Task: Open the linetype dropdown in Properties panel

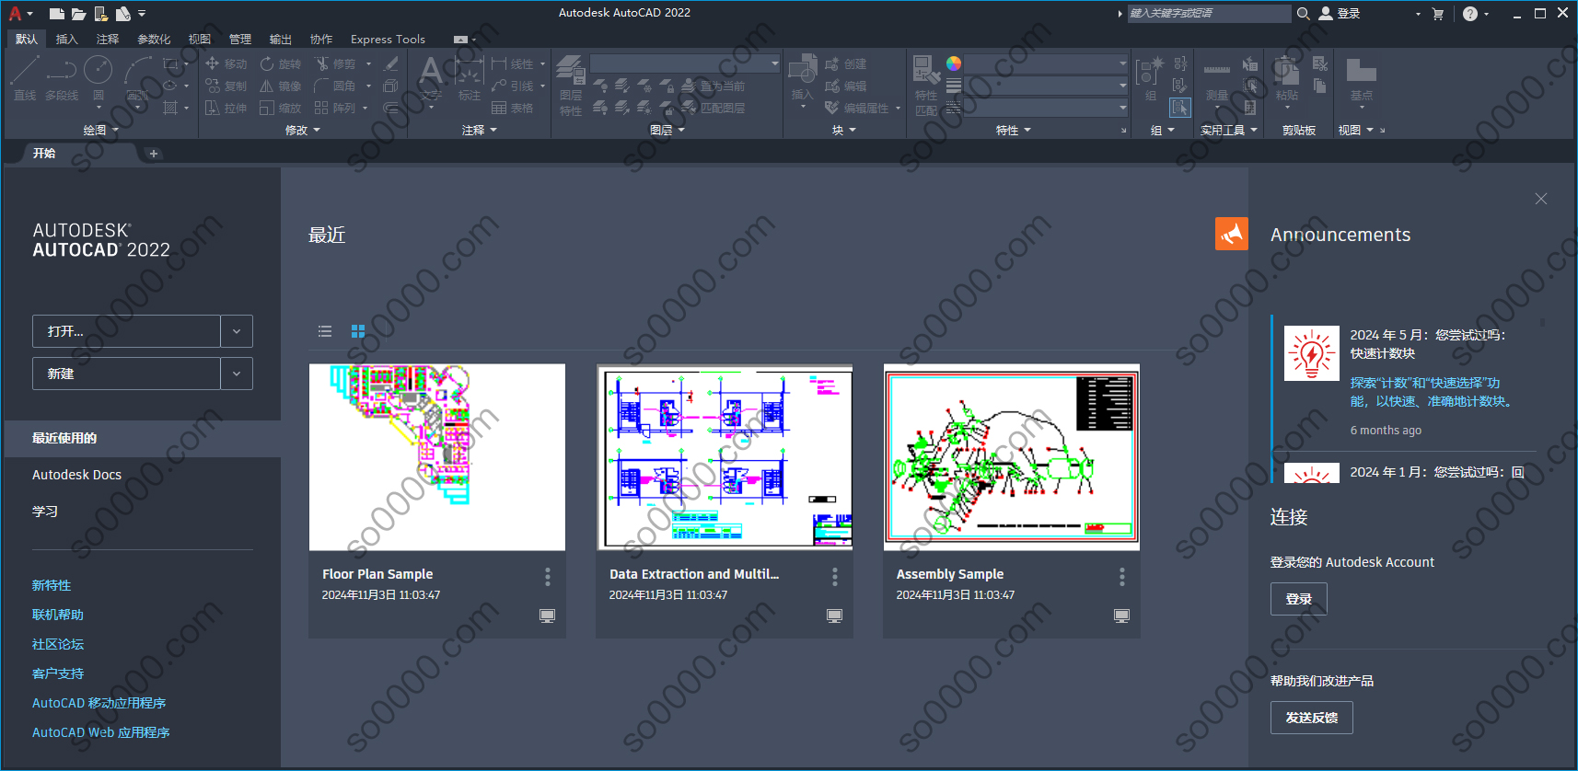Action: click(1047, 108)
